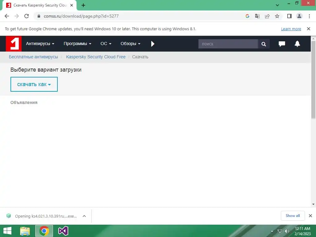Open the Kaspersky Security Cloud Free breadcrumb

click(x=96, y=57)
